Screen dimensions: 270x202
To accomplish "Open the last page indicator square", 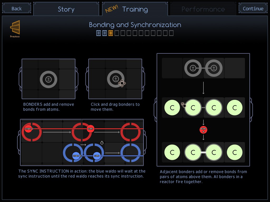I will pyautogui.click(x=171, y=33).
